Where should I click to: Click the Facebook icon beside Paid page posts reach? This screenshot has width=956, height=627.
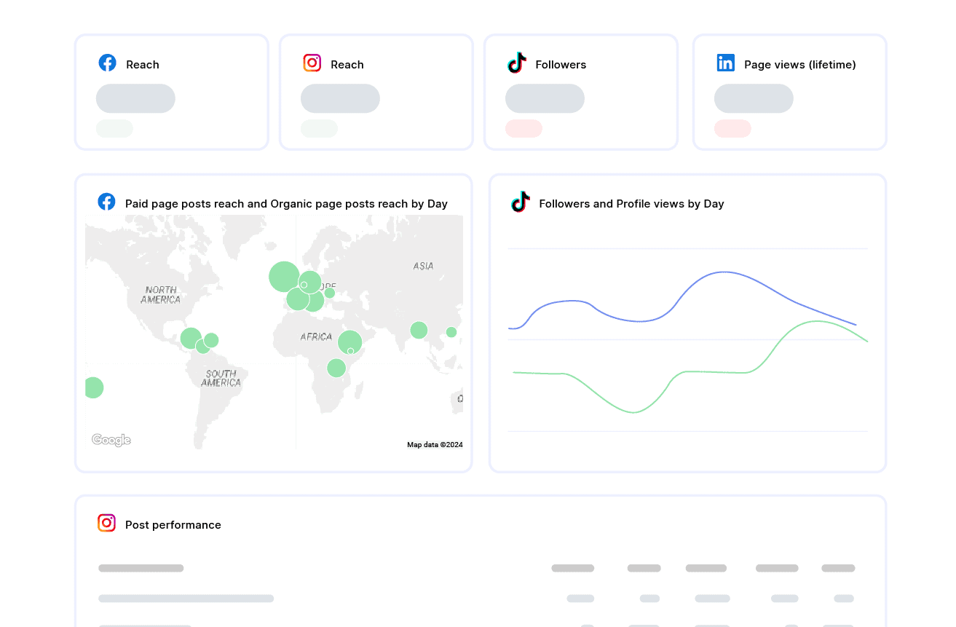click(x=106, y=202)
